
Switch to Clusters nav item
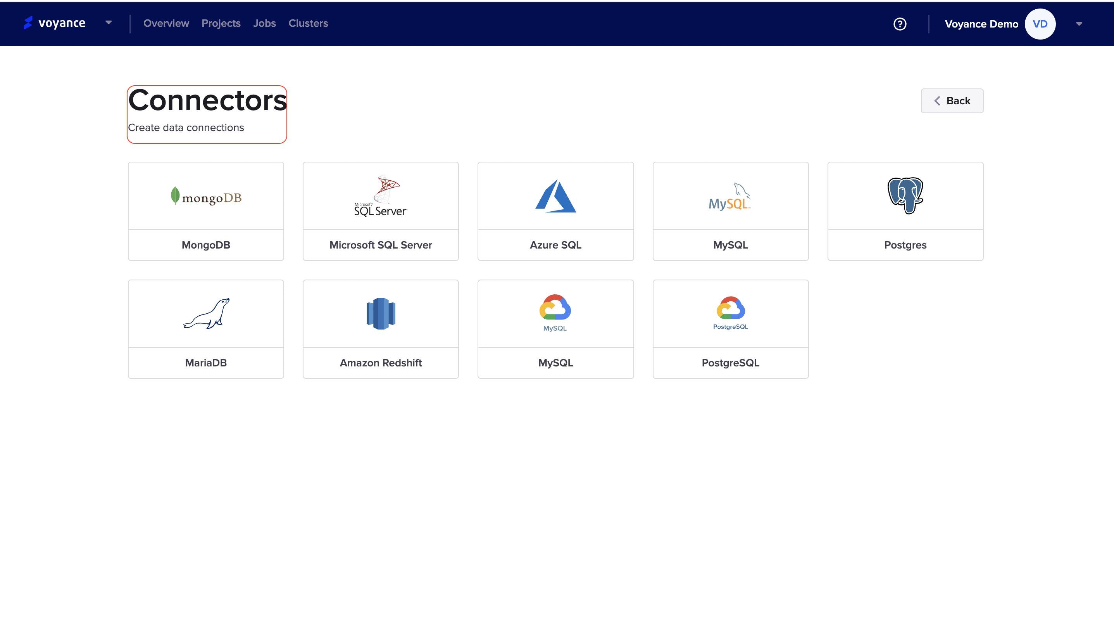click(308, 23)
